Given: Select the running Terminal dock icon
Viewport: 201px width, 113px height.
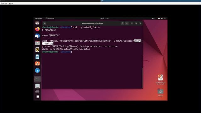Looking at the screenshot, I should point(37,79).
